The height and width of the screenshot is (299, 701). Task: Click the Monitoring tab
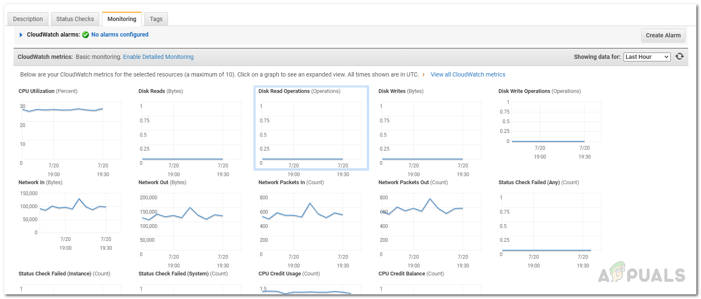(122, 19)
